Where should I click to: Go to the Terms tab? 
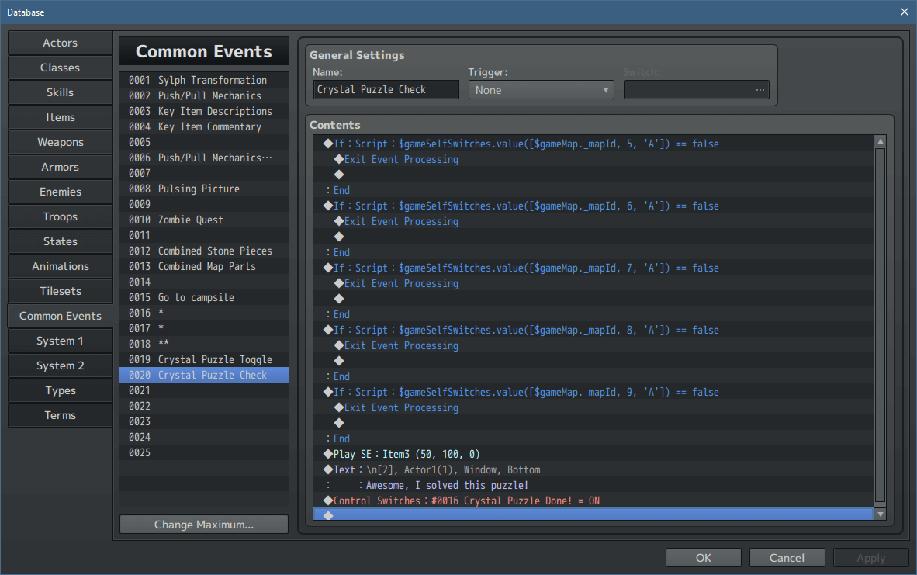pyautogui.click(x=61, y=415)
